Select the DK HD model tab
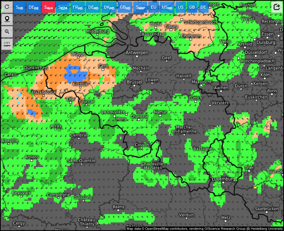The image size is (284, 231). (x=109, y=7)
